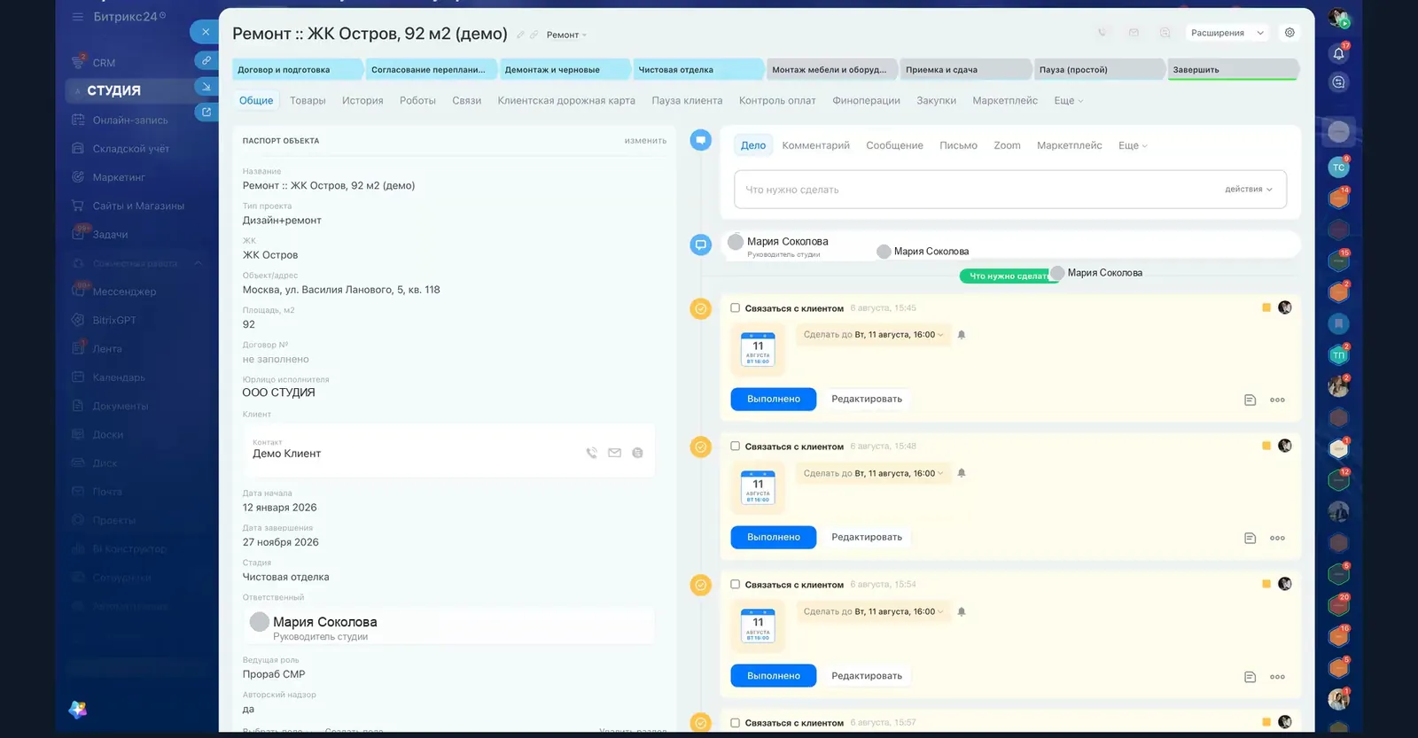Message Демо Клиент via chat icon
This screenshot has width=1418, height=738.
coord(637,453)
